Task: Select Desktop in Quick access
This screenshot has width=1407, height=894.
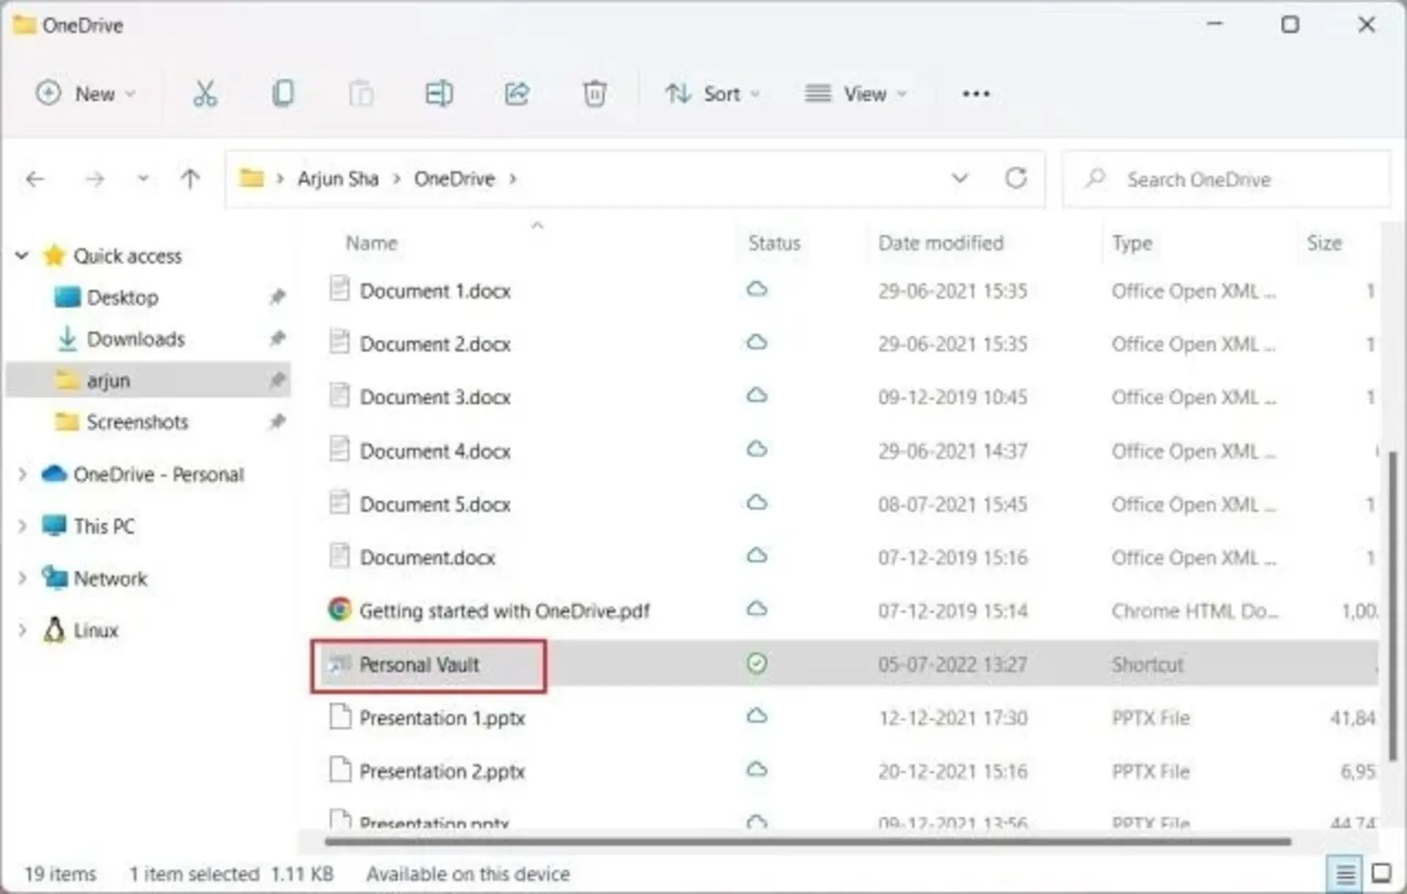Action: 122,297
